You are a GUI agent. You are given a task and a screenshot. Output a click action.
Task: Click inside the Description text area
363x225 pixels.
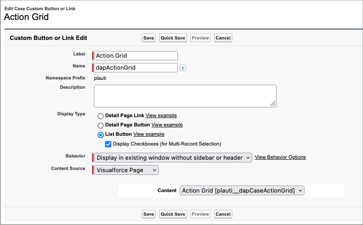click(185, 96)
